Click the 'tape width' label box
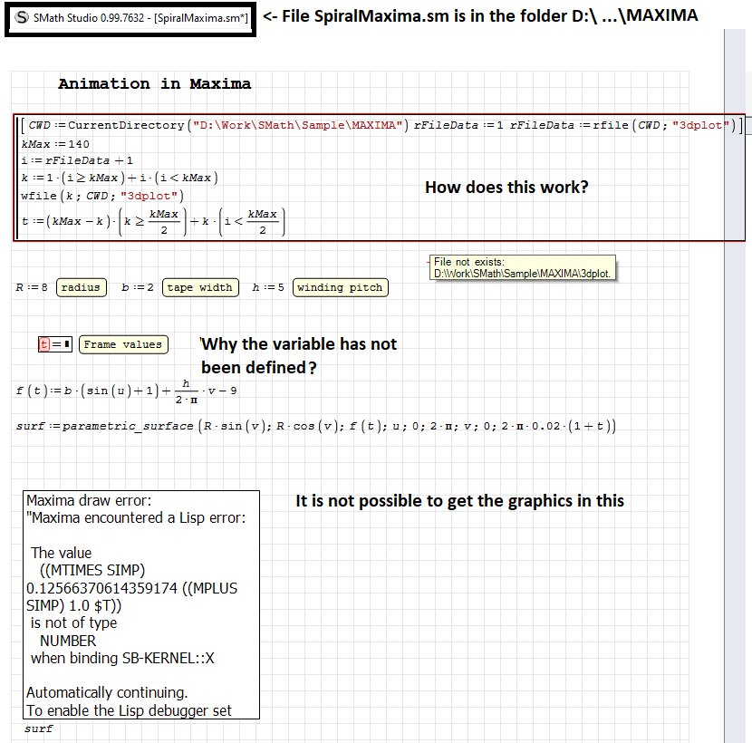Image resolution: width=752 pixels, height=743 pixels. [x=201, y=287]
